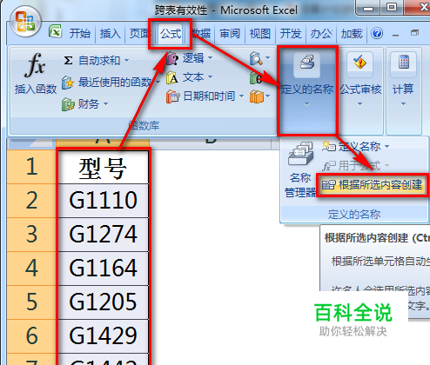Expand the 自动求和 dropdown arrow
Image resolution: width=430 pixels, height=365 pixels.
(x=127, y=61)
